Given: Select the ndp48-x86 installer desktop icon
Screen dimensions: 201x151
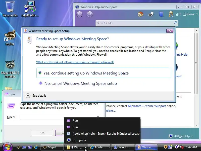Looking at the screenshot, I should tap(30, 9).
